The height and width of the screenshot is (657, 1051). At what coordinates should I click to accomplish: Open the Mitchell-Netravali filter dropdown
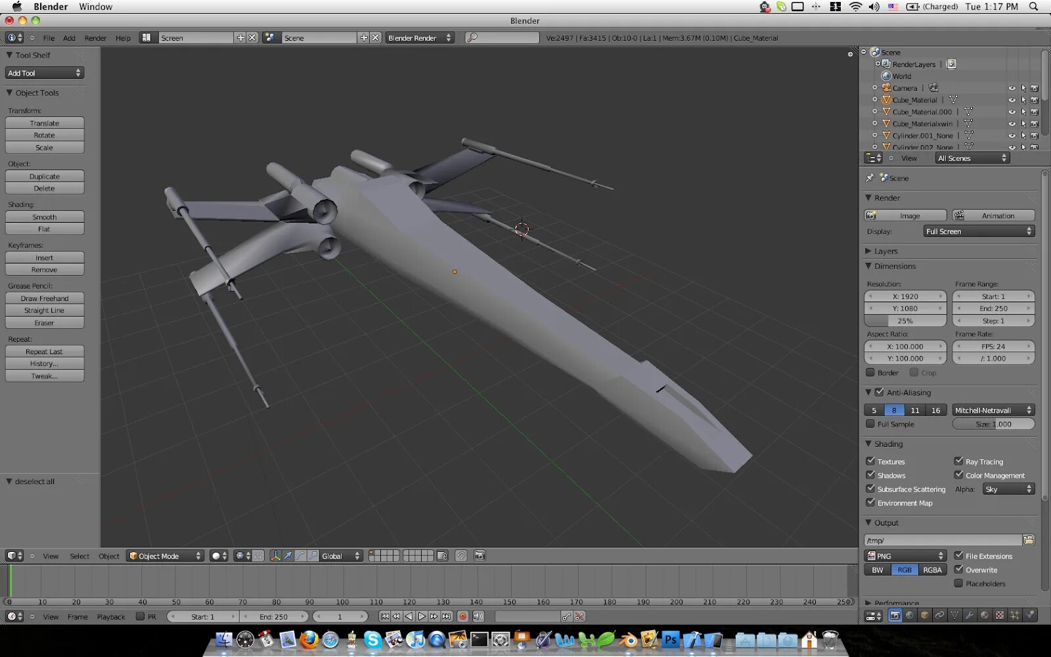click(x=993, y=410)
